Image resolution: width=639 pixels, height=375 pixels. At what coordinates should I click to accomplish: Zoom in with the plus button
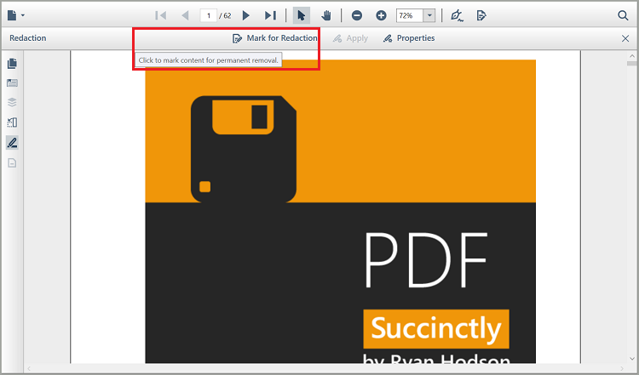(x=381, y=15)
